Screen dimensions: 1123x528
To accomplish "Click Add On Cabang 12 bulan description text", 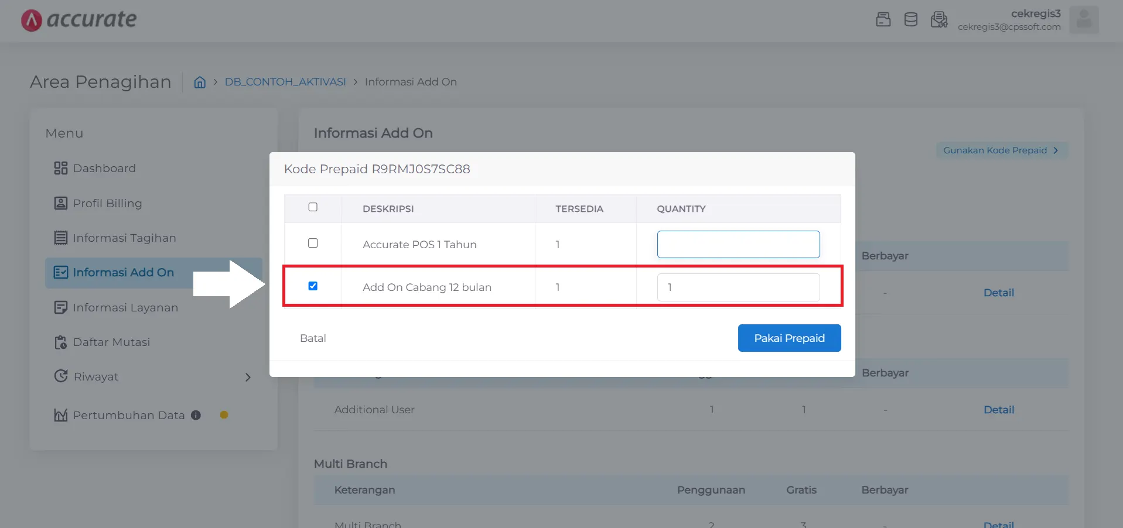I will click(x=427, y=287).
